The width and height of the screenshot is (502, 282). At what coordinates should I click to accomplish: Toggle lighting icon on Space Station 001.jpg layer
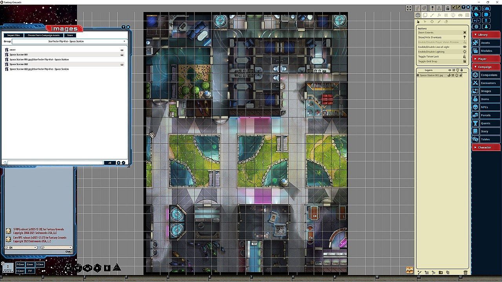(x=457, y=75)
